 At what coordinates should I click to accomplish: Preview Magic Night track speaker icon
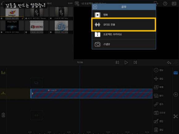2,32
